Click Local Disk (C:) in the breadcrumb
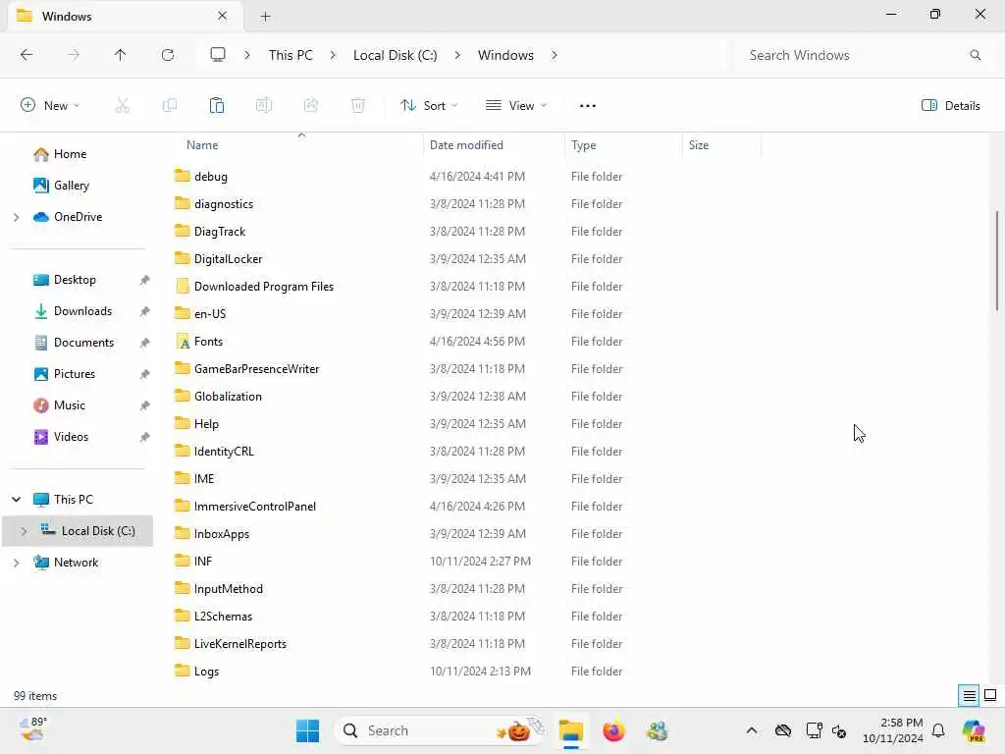 [395, 55]
